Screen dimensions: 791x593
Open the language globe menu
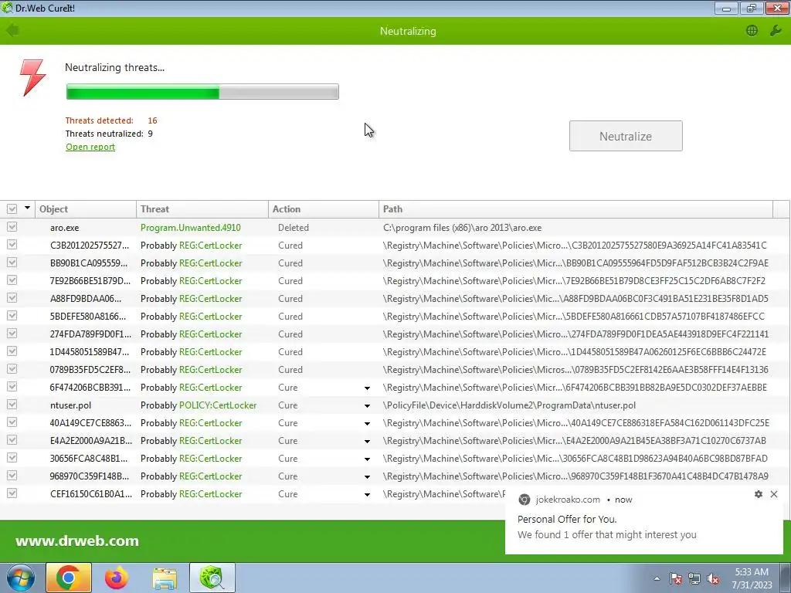pyautogui.click(x=752, y=31)
